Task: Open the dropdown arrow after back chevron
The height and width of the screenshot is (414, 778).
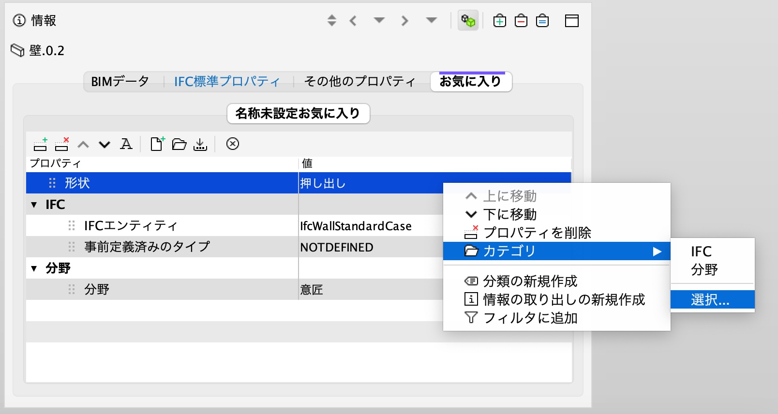Action: tap(379, 20)
